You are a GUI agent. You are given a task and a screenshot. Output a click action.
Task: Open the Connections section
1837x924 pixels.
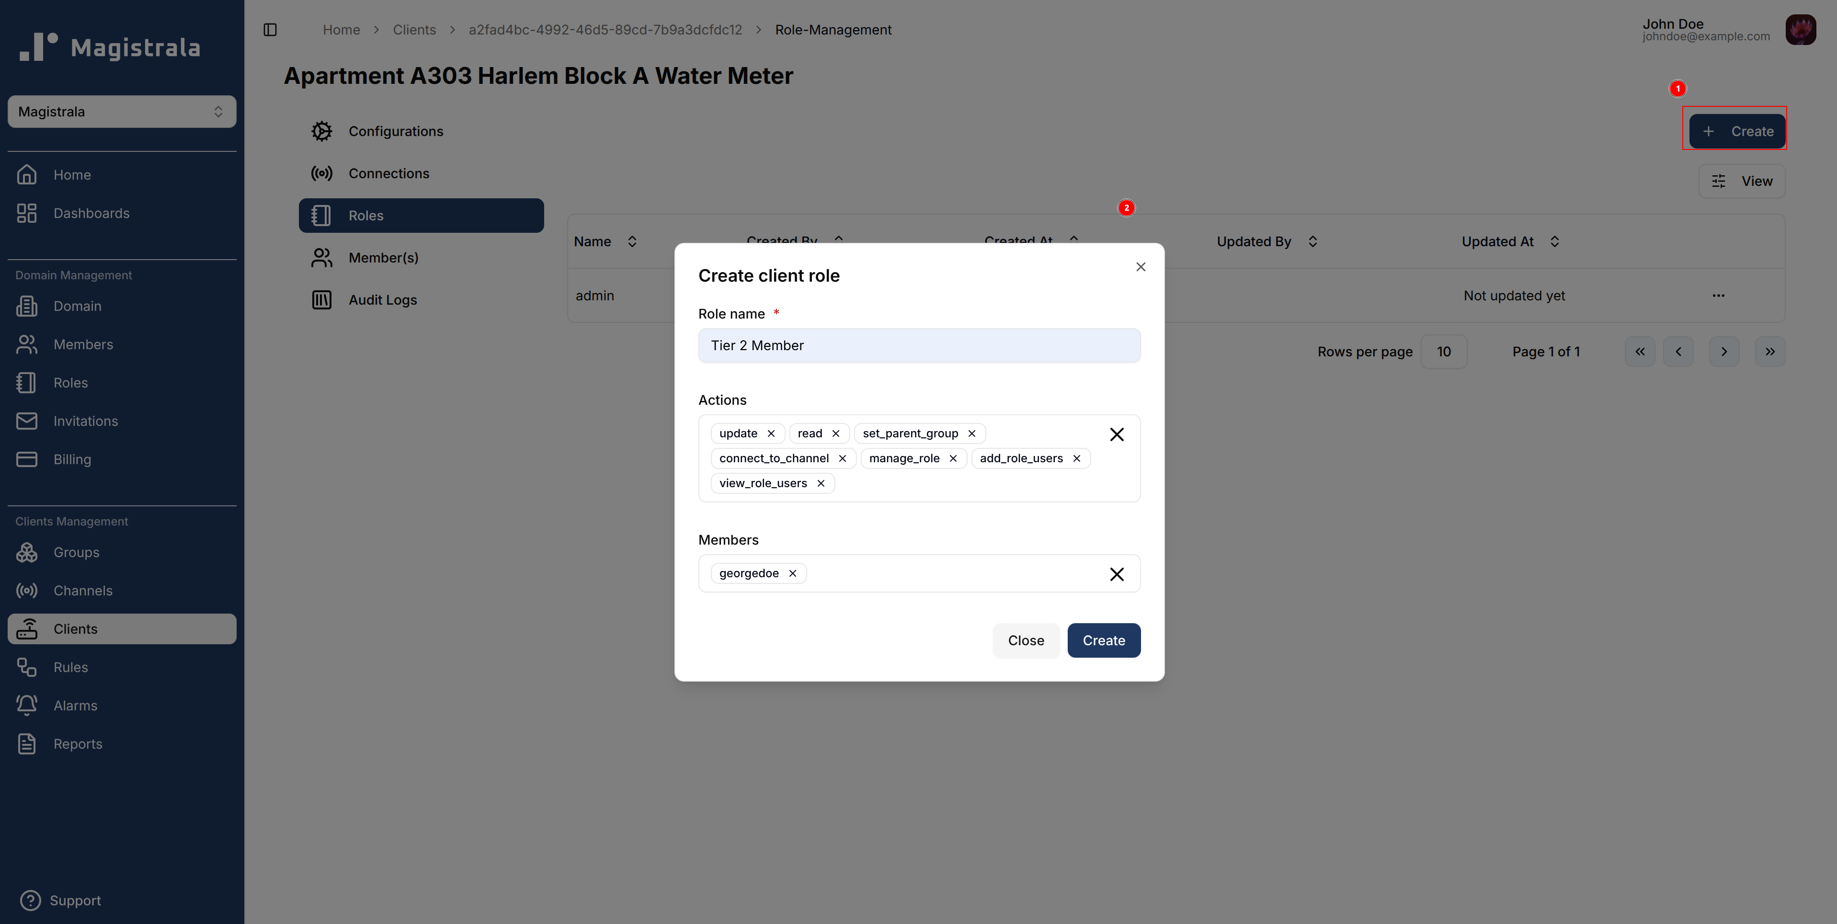(388, 173)
